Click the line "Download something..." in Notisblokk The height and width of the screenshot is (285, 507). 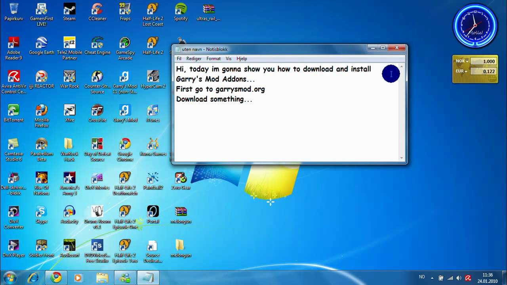[214, 99]
